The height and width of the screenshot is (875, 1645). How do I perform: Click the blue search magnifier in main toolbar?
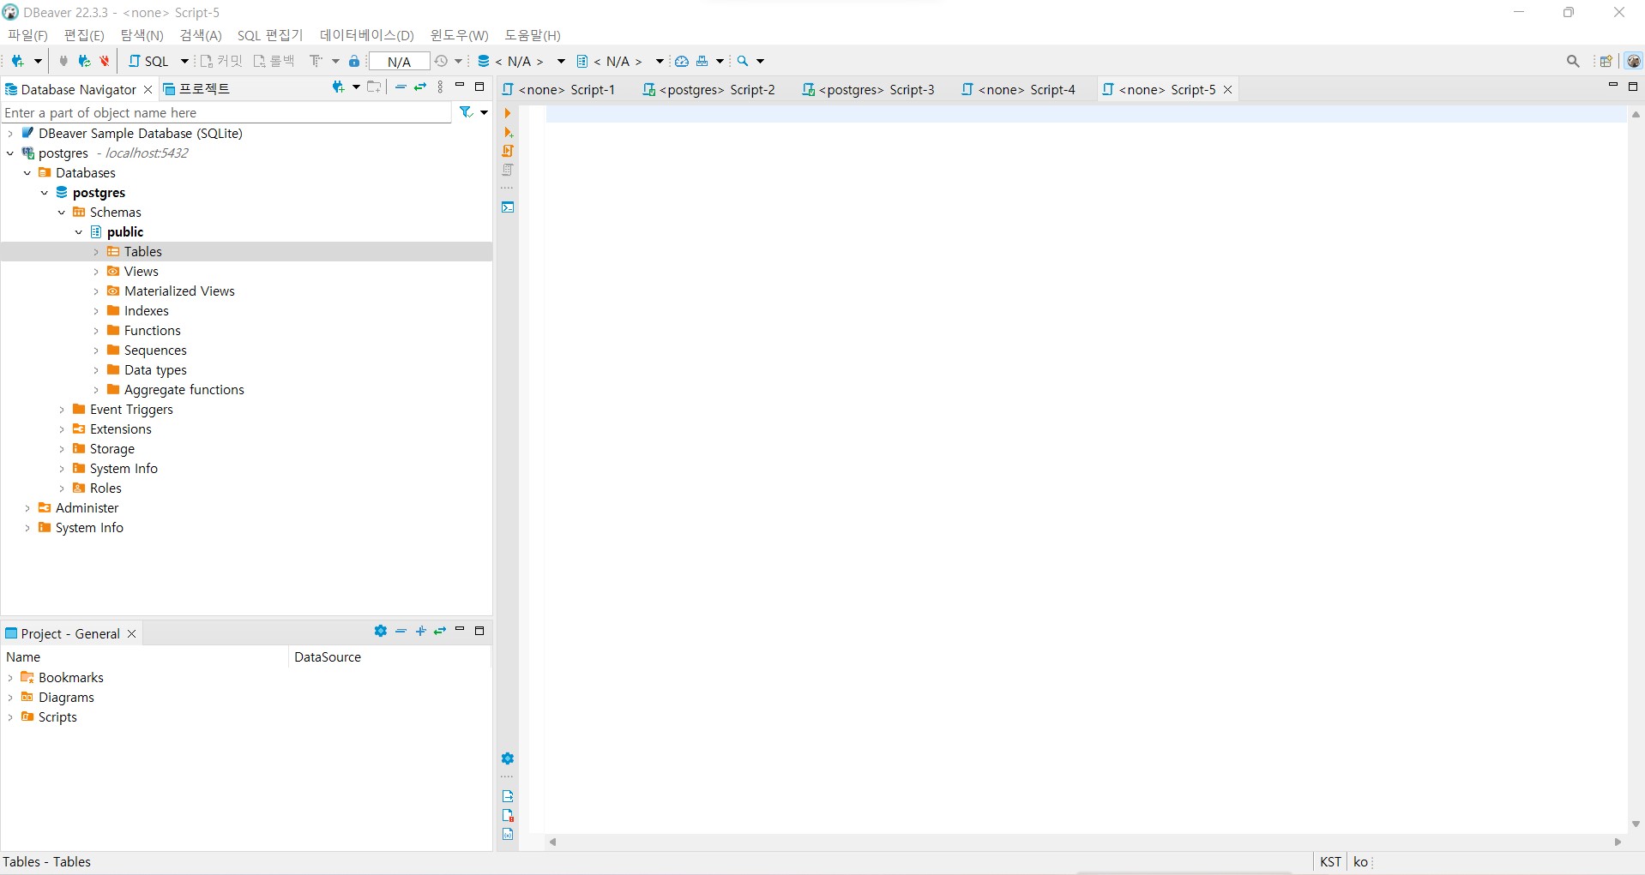pyautogui.click(x=743, y=61)
